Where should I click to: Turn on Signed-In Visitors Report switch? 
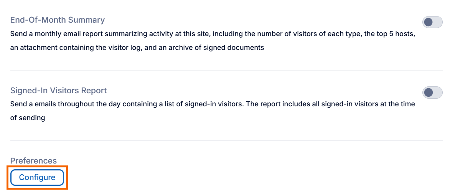(432, 93)
